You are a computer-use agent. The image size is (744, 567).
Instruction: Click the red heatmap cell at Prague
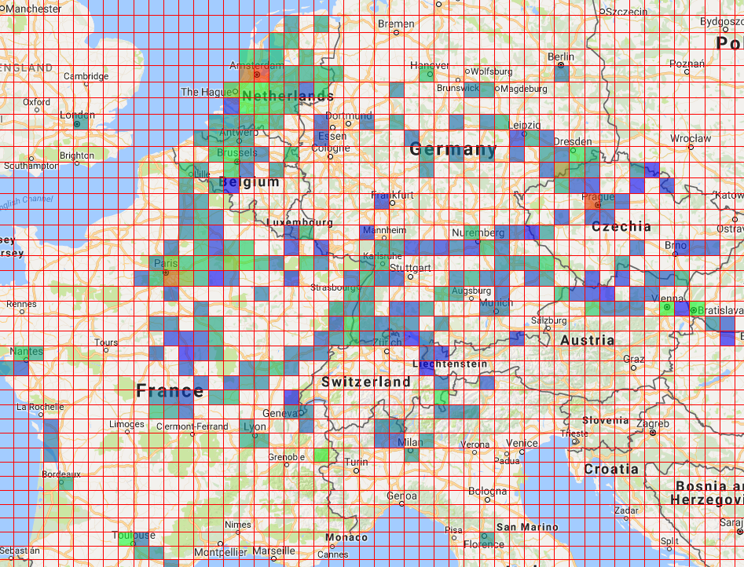tap(593, 203)
